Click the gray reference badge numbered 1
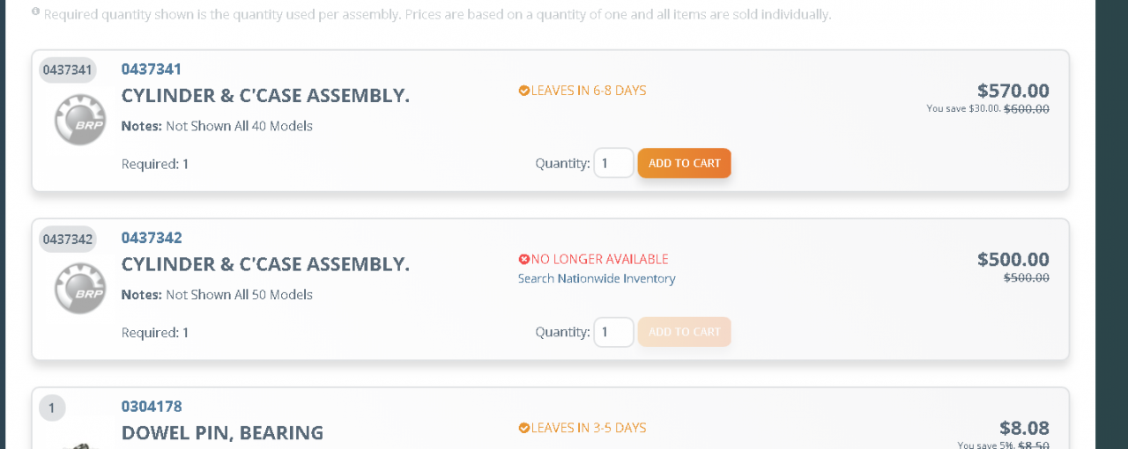The width and height of the screenshot is (1128, 449). [52, 408]
